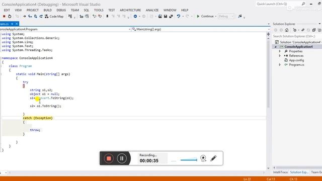Click the Step Over icon
Image resolution: width=322 pixels, height=181 pixels.
pos(36,16)
